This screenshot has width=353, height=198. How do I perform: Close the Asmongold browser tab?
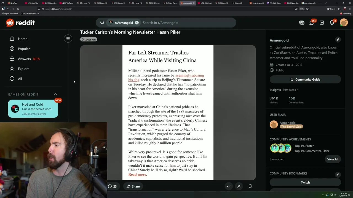(x=194, y=3)
